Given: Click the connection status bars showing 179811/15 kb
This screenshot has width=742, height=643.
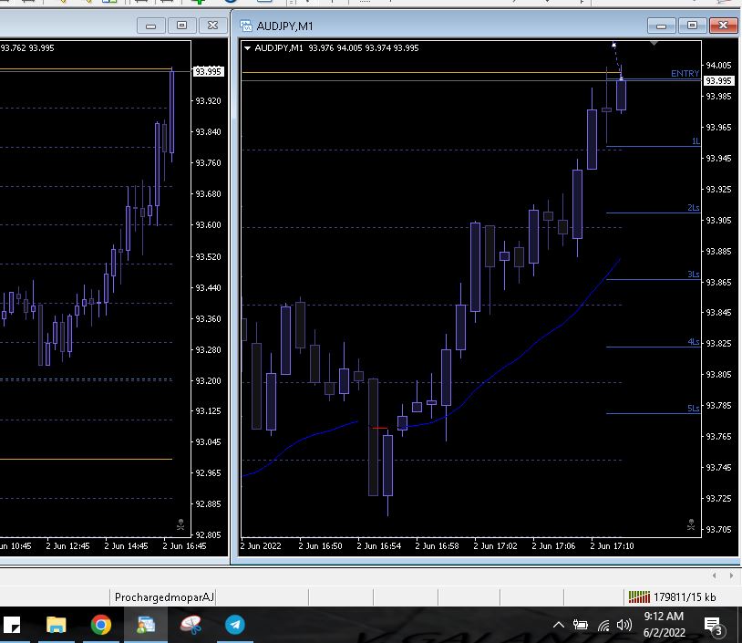Looking at the screenshot, I should point(672,597).
